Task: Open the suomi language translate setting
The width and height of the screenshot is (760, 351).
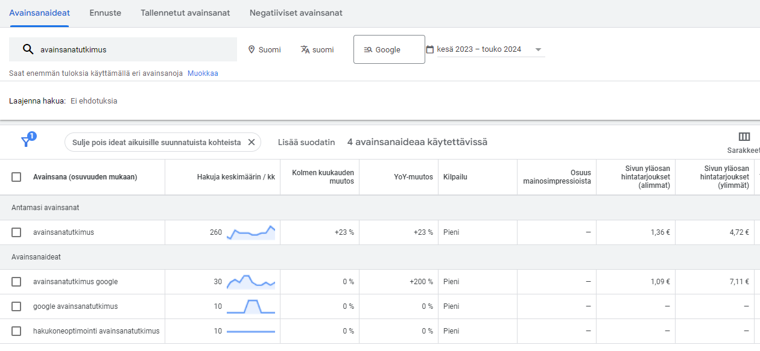Action: point(317,49)
